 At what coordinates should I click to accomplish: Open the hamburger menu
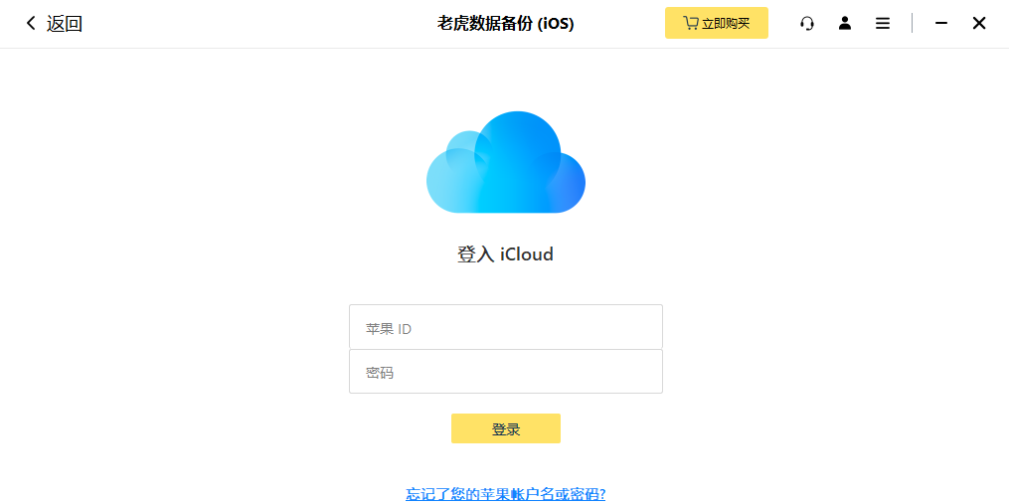point(883,24)
